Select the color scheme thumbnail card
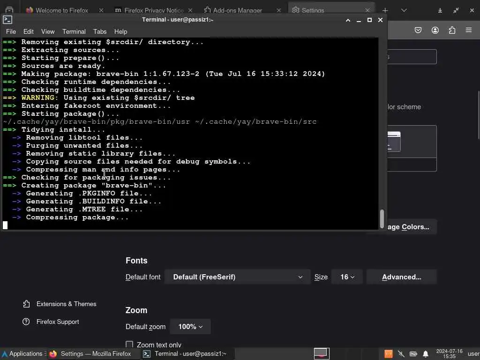Screen dimensions: 480x360 412,148
